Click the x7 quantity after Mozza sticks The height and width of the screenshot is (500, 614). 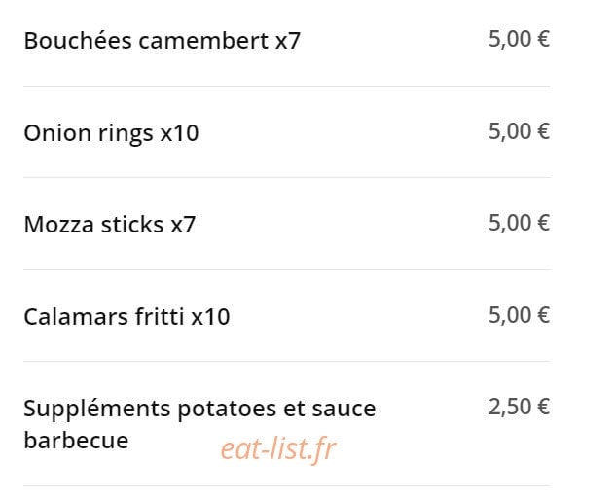click(x=183, y=225)
